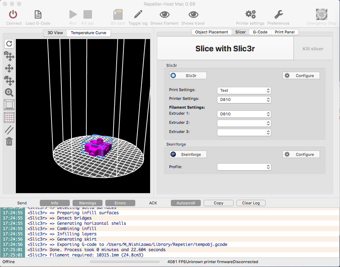Click the Exporting G-code log line
Screen dimensions: 340x267
coord(170,244)
